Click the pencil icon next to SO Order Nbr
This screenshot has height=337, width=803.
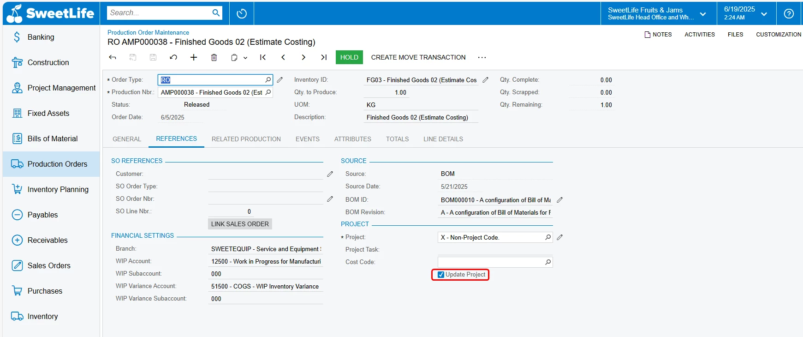coord(330,199)
